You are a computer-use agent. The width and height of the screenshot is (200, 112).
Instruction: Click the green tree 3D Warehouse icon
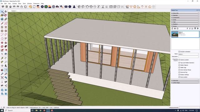pyautogui.click(x=46, y=7)
